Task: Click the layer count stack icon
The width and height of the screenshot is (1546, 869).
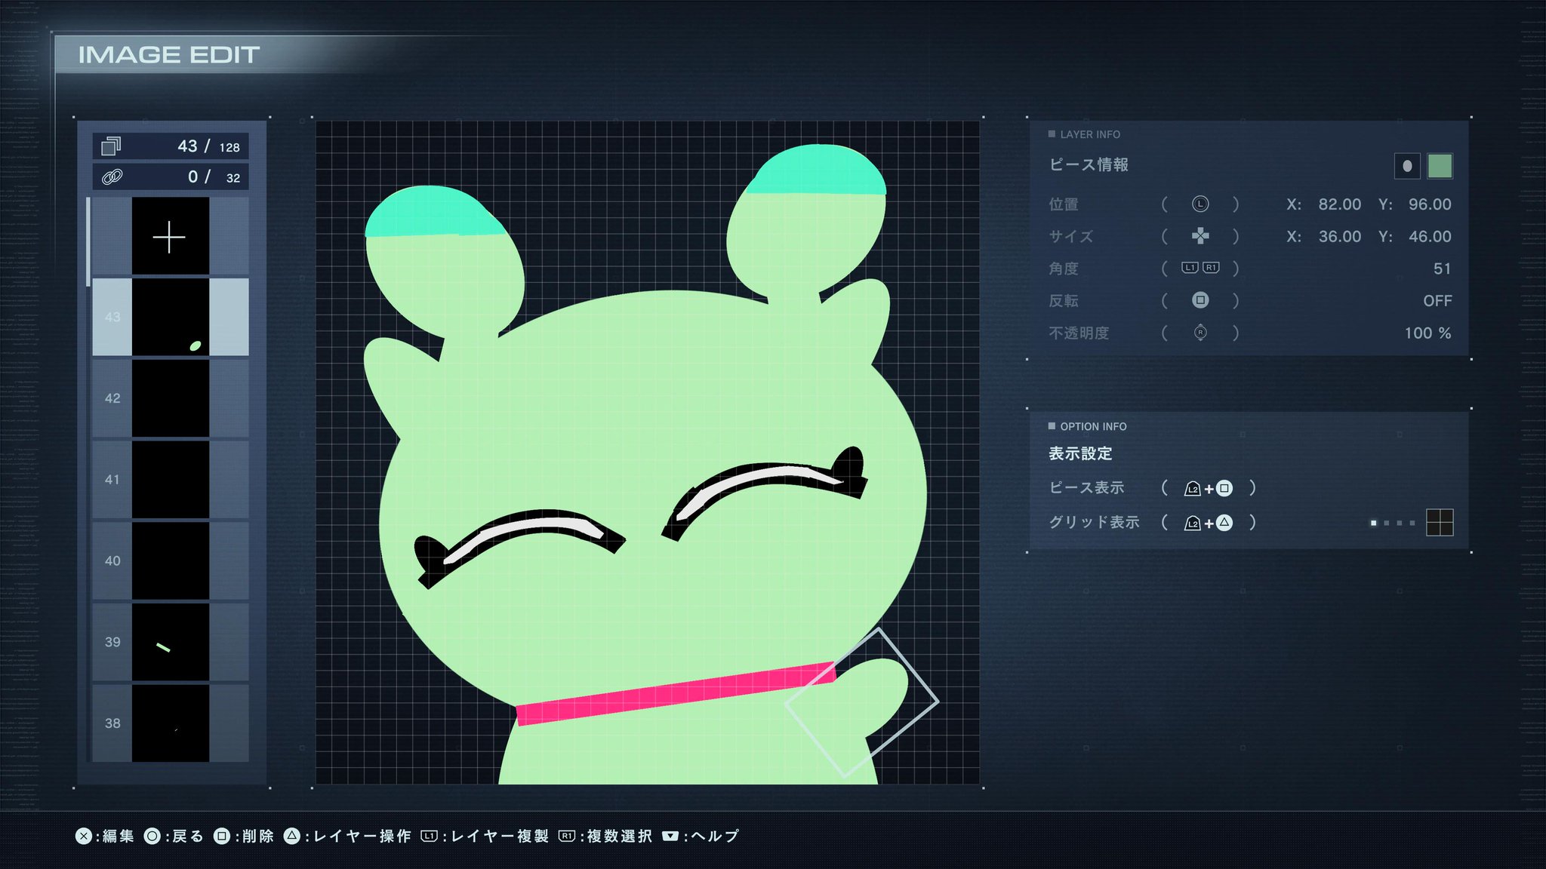Action: click(111, 146)
